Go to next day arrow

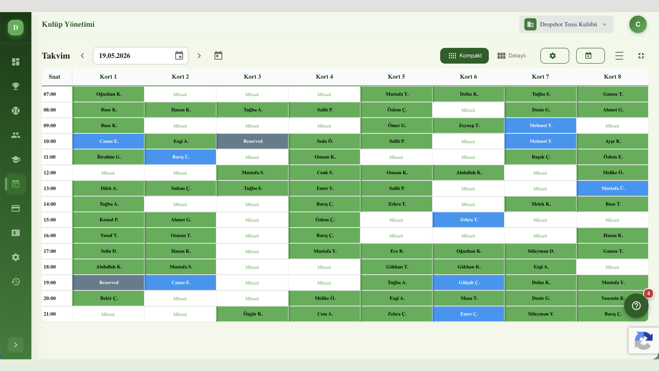click(199, 56)
